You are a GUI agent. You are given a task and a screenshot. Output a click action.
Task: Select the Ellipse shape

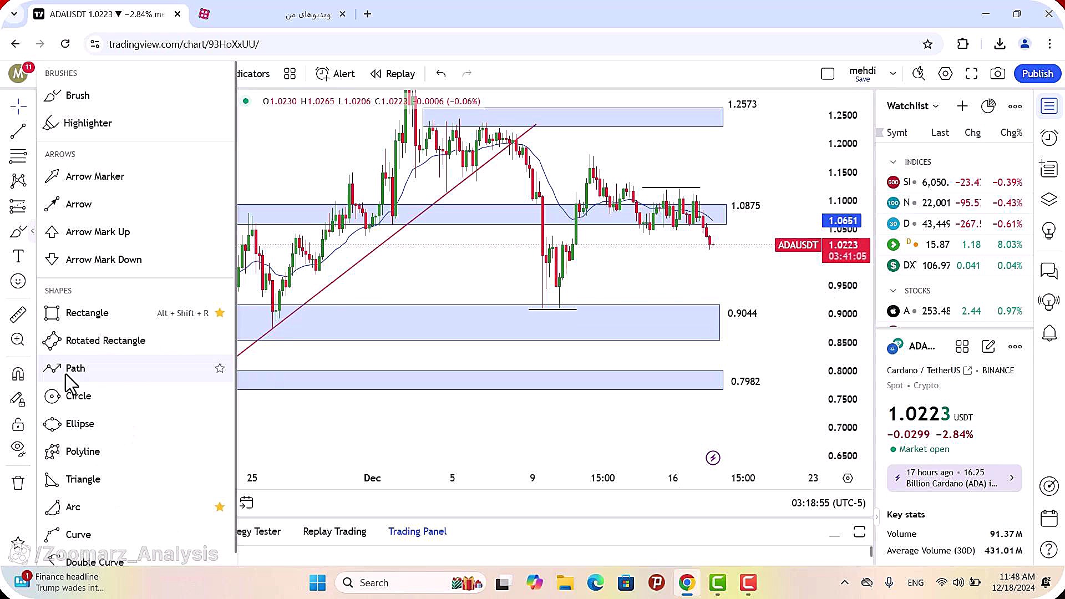136,424
